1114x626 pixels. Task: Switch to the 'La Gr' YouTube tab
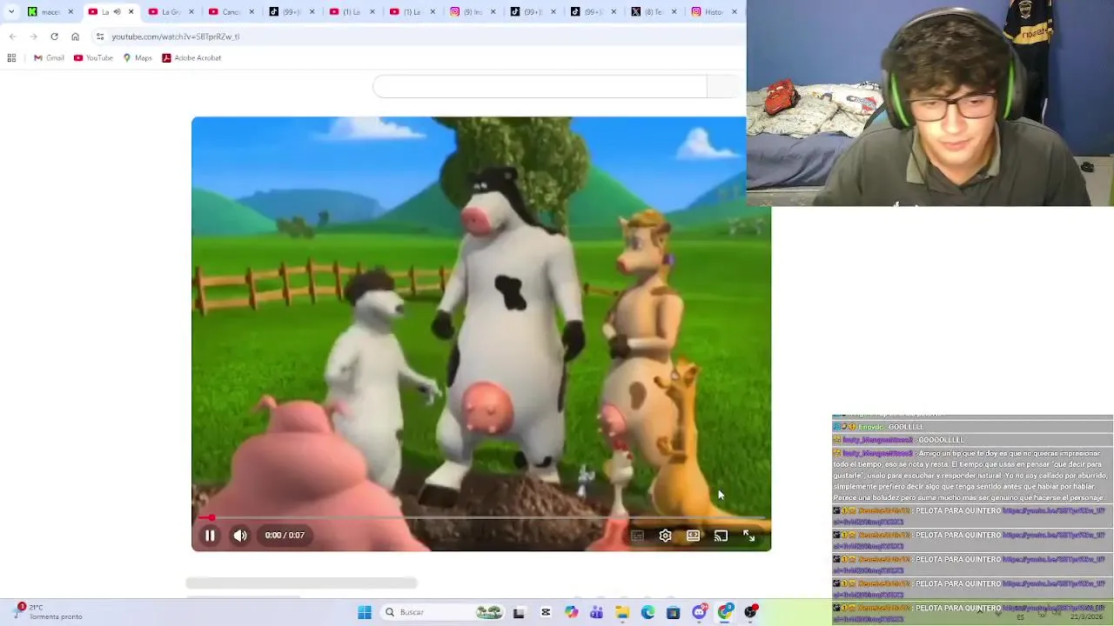[x=171, y=11]
